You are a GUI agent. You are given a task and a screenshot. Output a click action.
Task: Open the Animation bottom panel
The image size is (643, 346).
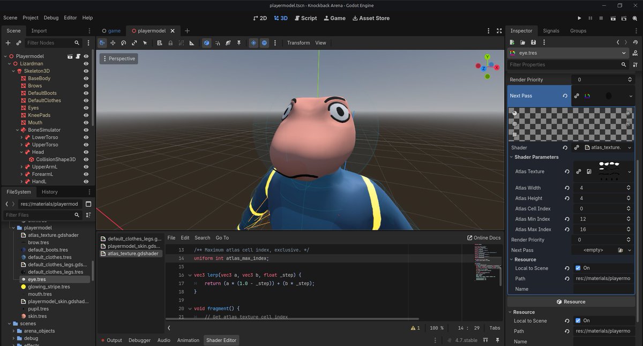188,340
